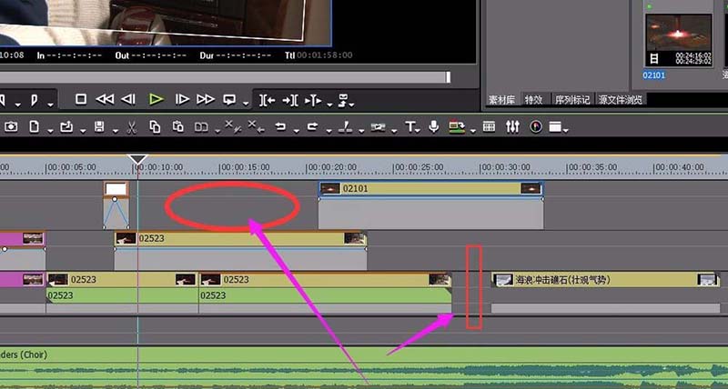Click ruler label 00:00:20:00 on the timeline
Screen dimensions: 728x389
click(x=332, y=167)
